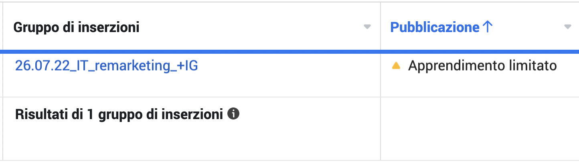
Task: Expand the Pubblicazione column dropdown arrow
Action: [x=567, y=27]
